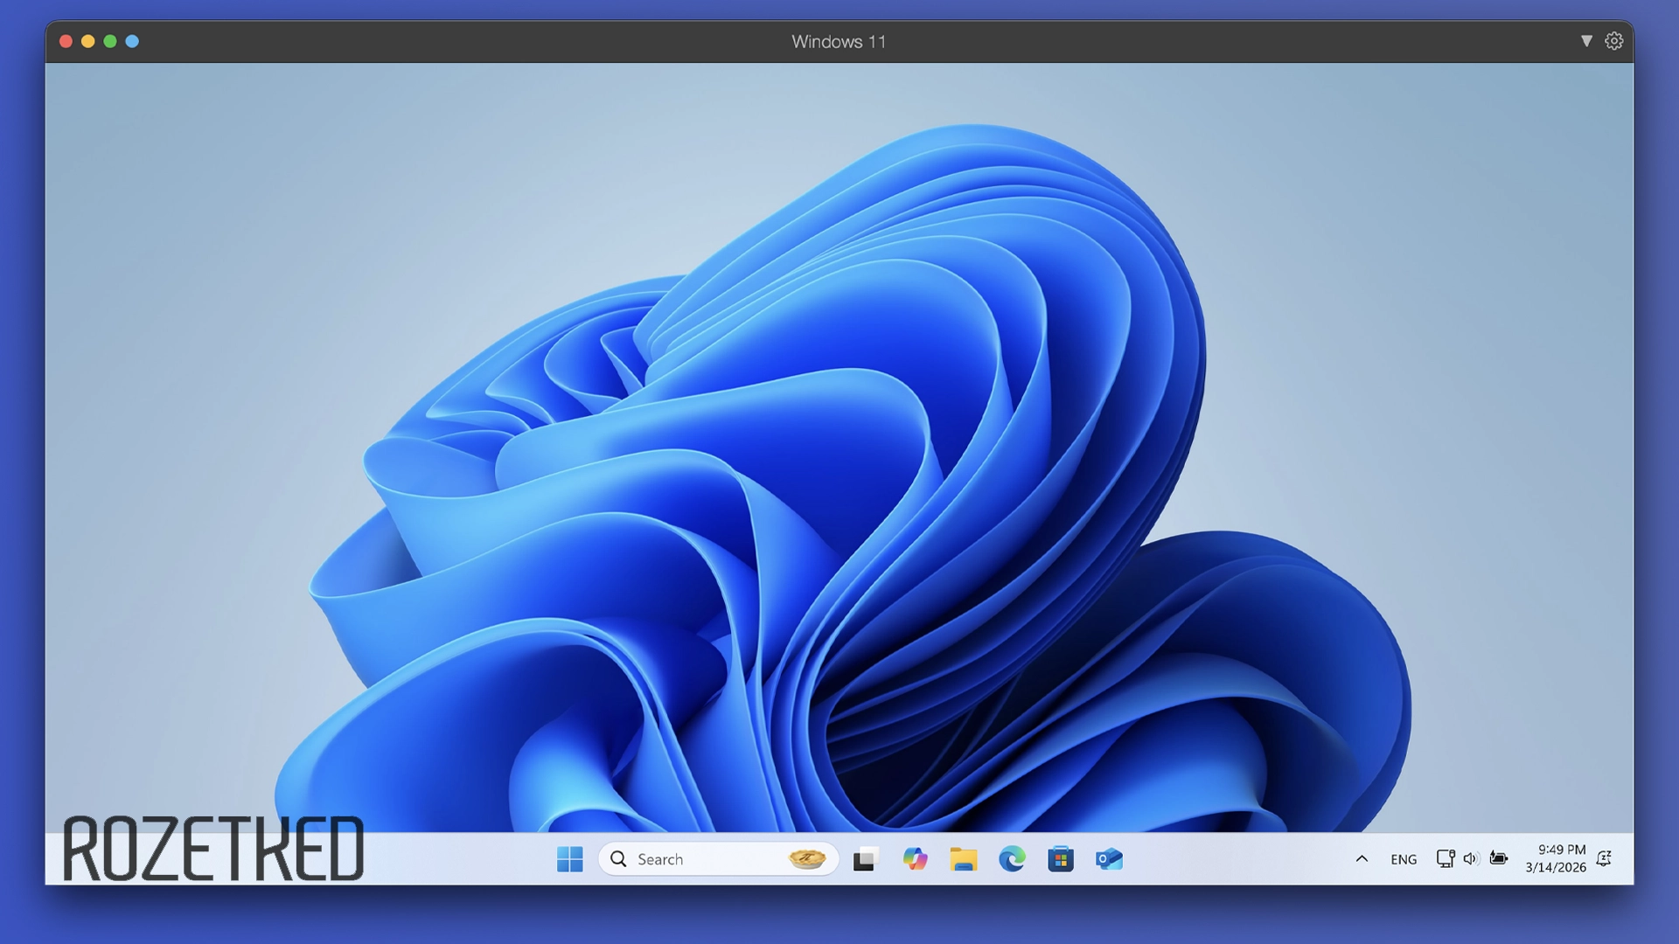The height and width of the screenshot is (944, 1679).
Task: Click the battery status tray icon
Action: (x=1499, y=859)
